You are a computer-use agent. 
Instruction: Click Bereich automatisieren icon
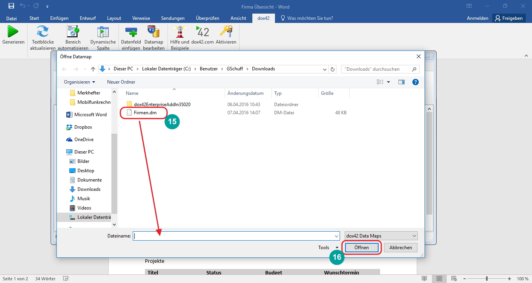coord(73,31)
